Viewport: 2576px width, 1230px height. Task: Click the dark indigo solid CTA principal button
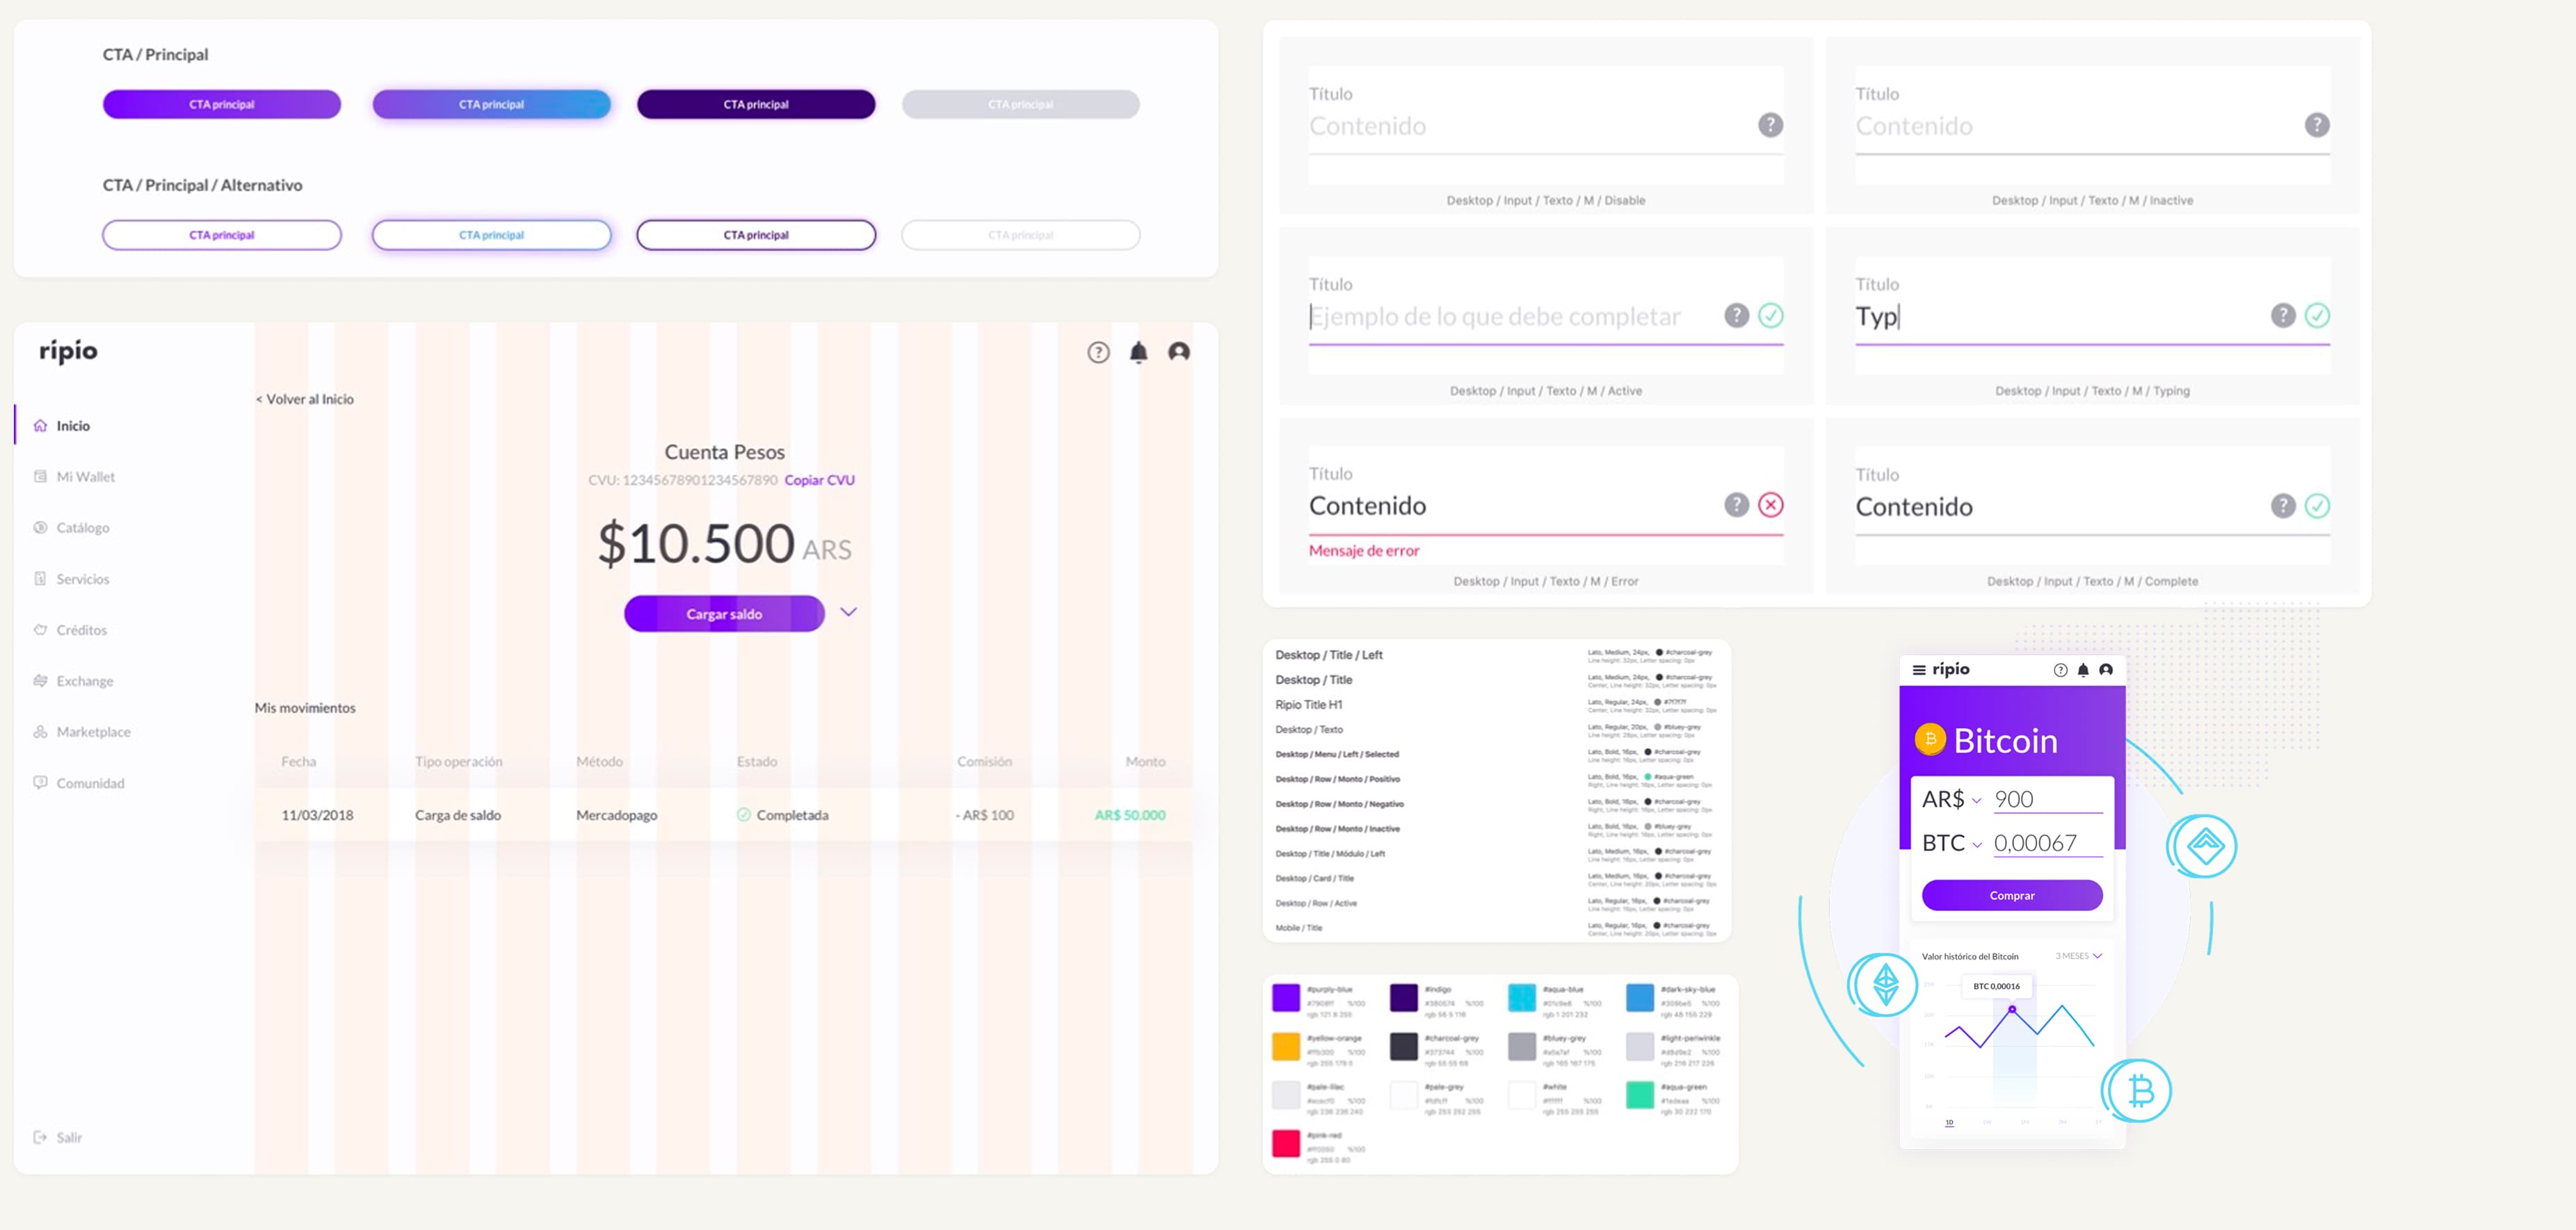pyautogui.click(x=756, y=104)
